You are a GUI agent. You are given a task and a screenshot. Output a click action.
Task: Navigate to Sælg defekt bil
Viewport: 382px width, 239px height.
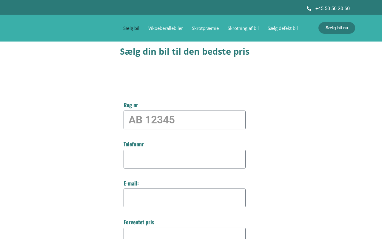coord(283,28)
